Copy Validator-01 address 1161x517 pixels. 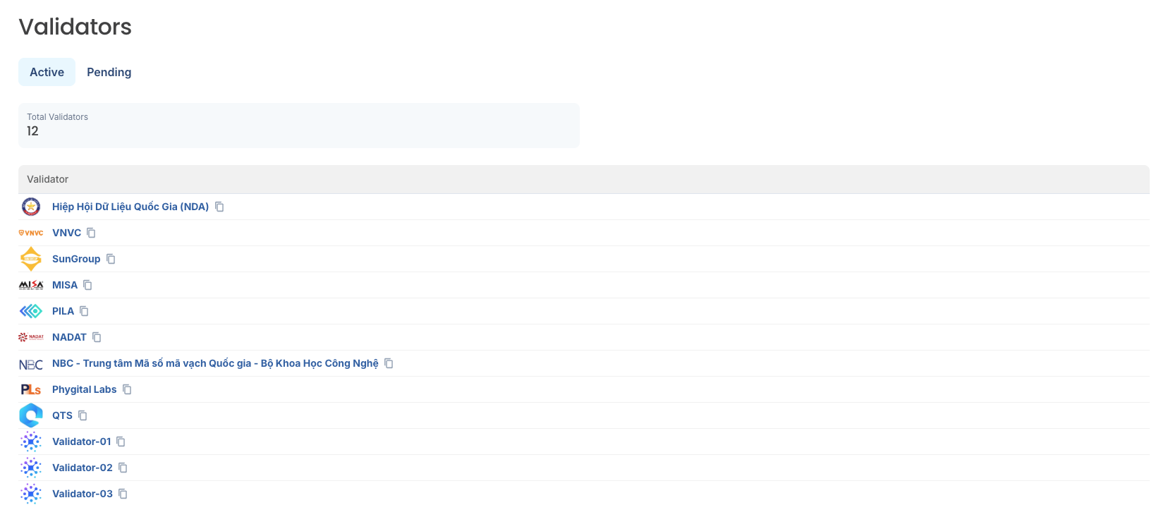121,442
